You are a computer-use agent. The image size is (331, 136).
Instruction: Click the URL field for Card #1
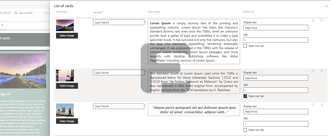tap(276, 40)
